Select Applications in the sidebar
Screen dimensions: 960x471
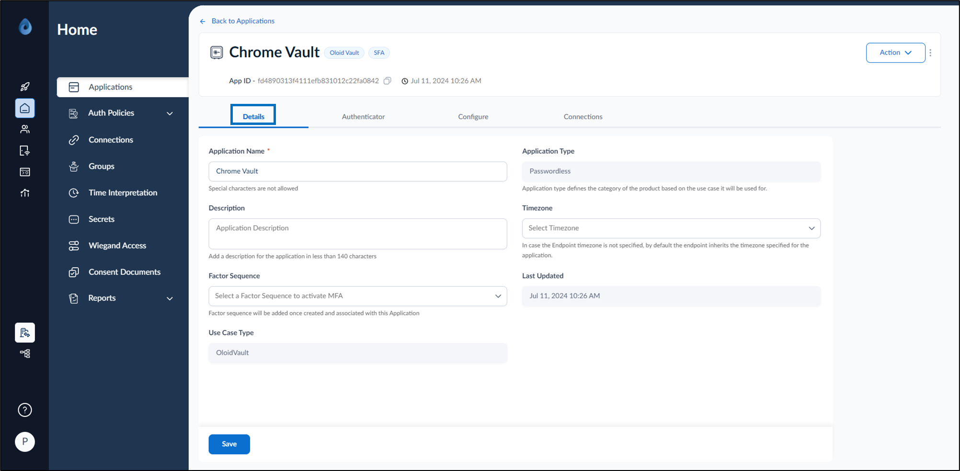(x=123, y=87)
